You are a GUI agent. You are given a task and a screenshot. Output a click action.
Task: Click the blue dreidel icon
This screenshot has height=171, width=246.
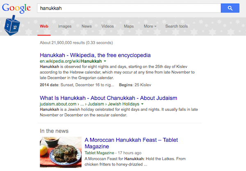pyautogui.click(x=12, y=25)
